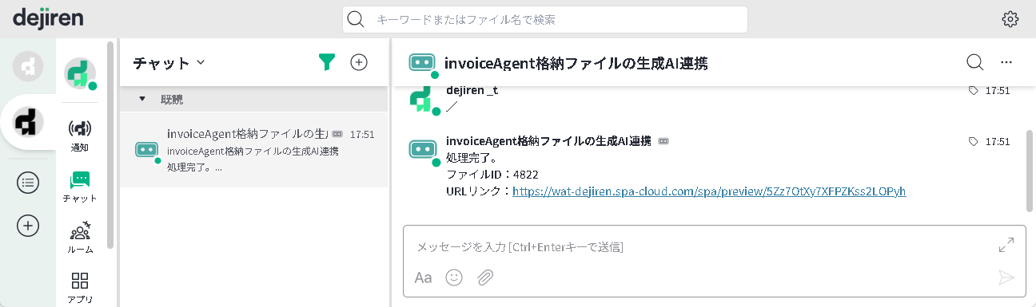The height and width of the screenshot is (307, 1036).
Task: Open the wat-dejiren preview URL link
Action: pos(709,191)
